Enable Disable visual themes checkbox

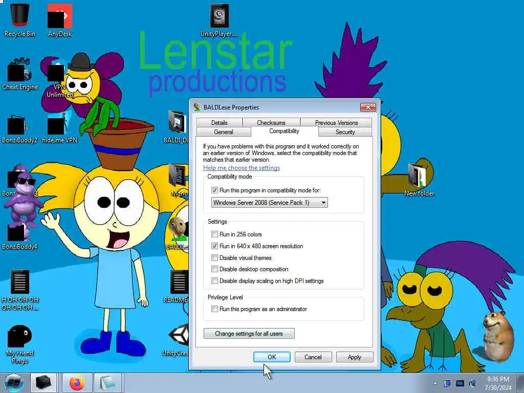(x=214, y=258)
